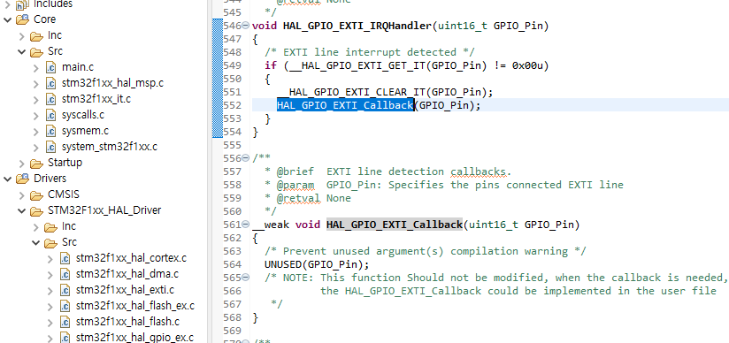
Task: Click the blue change marker beside line 550
Action: click(217, 79)
